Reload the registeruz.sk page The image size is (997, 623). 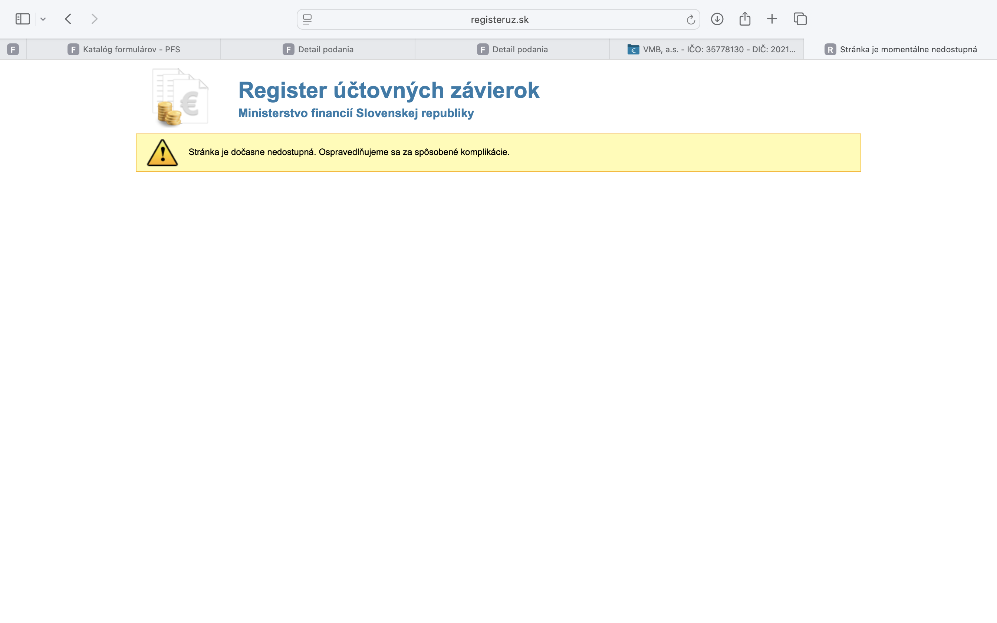coord(691,19)
